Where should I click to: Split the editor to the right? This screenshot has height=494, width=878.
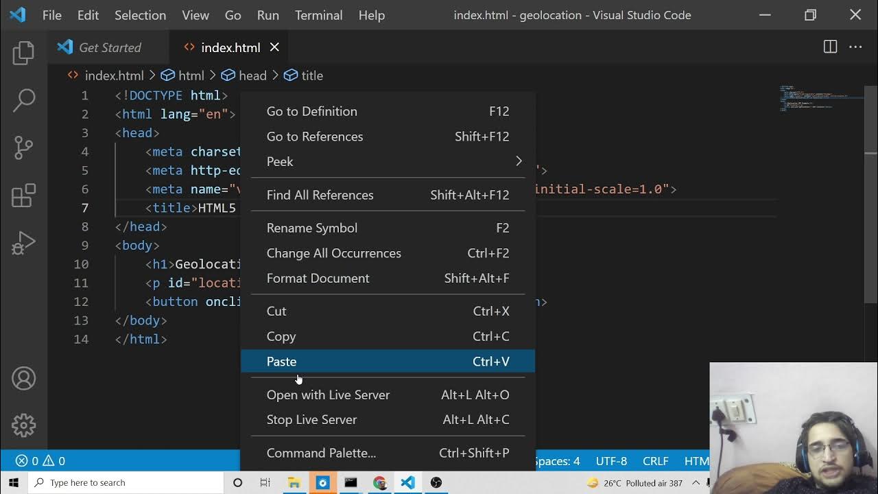[x=830, y=47]
